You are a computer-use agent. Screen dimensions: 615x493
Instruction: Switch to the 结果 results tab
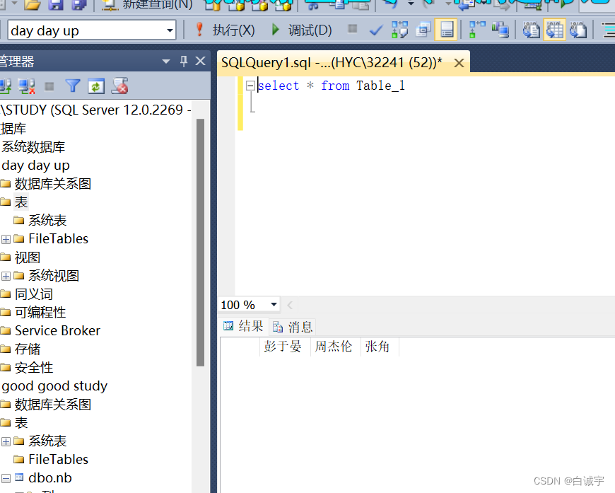click(x=244, y=326)
